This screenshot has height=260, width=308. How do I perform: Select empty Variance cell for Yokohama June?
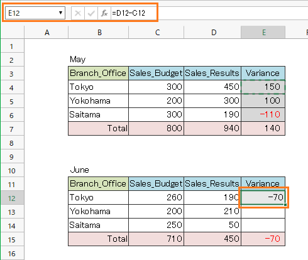263,211
